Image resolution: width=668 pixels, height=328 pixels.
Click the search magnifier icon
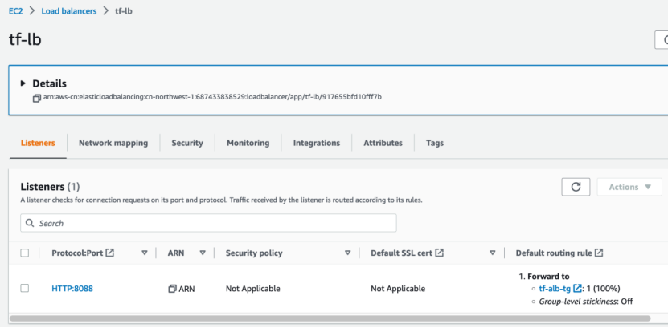coord(30,223)
